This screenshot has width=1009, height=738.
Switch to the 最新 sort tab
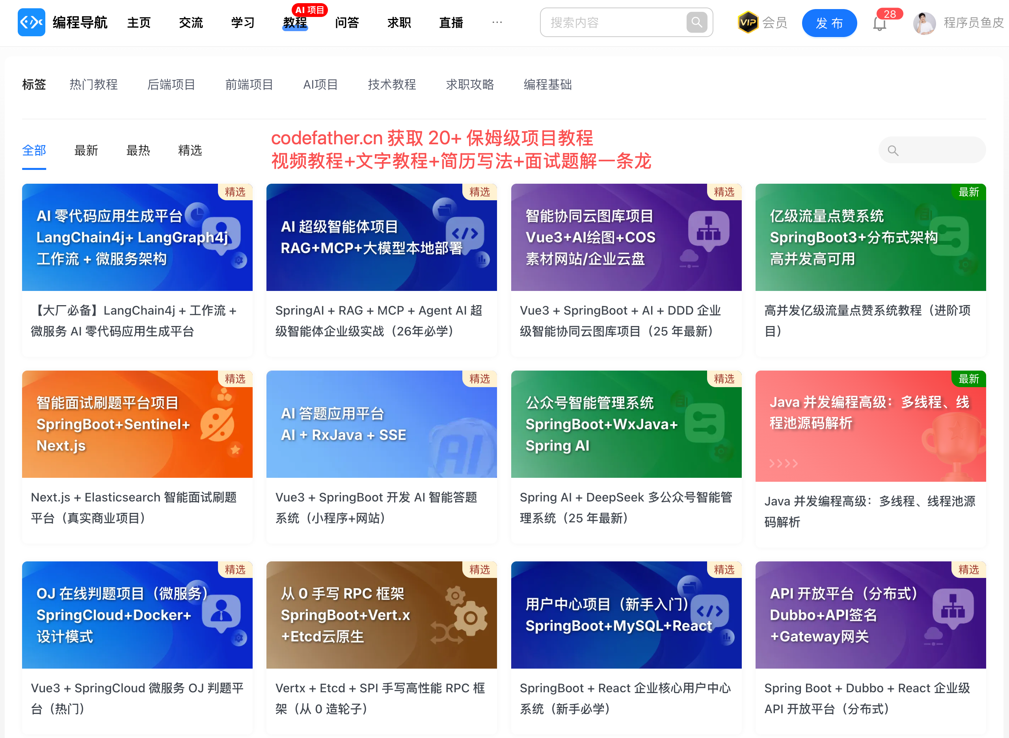86,151
